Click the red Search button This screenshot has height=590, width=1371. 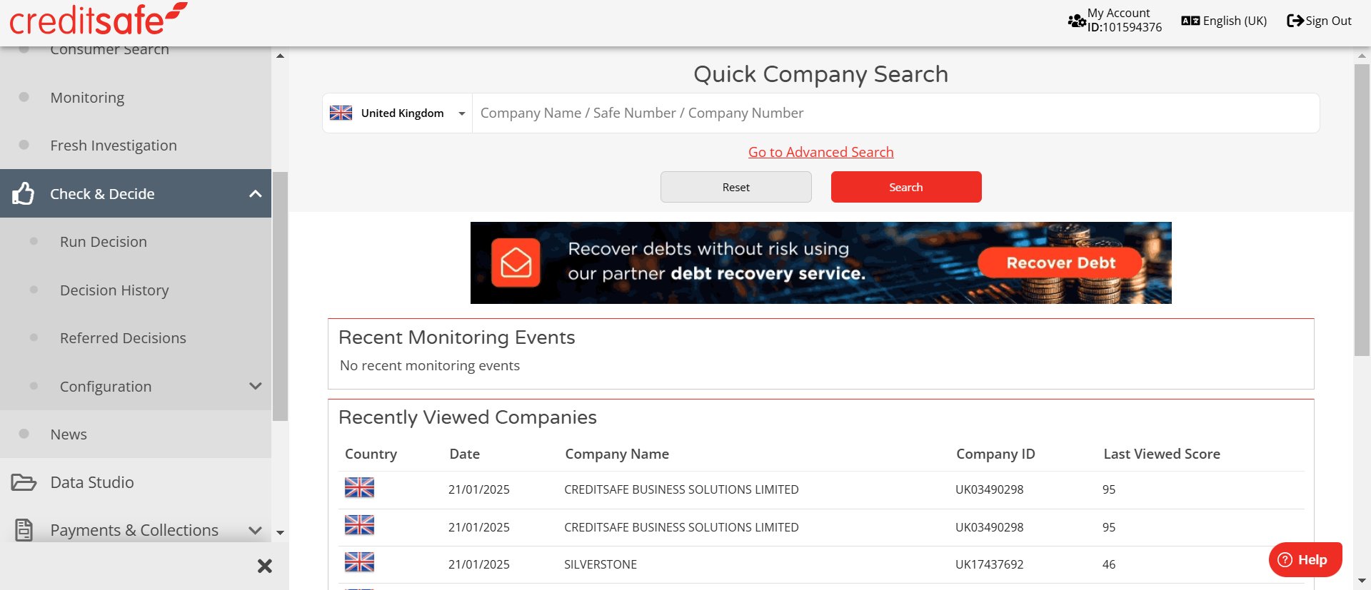(x=906, y=187)
